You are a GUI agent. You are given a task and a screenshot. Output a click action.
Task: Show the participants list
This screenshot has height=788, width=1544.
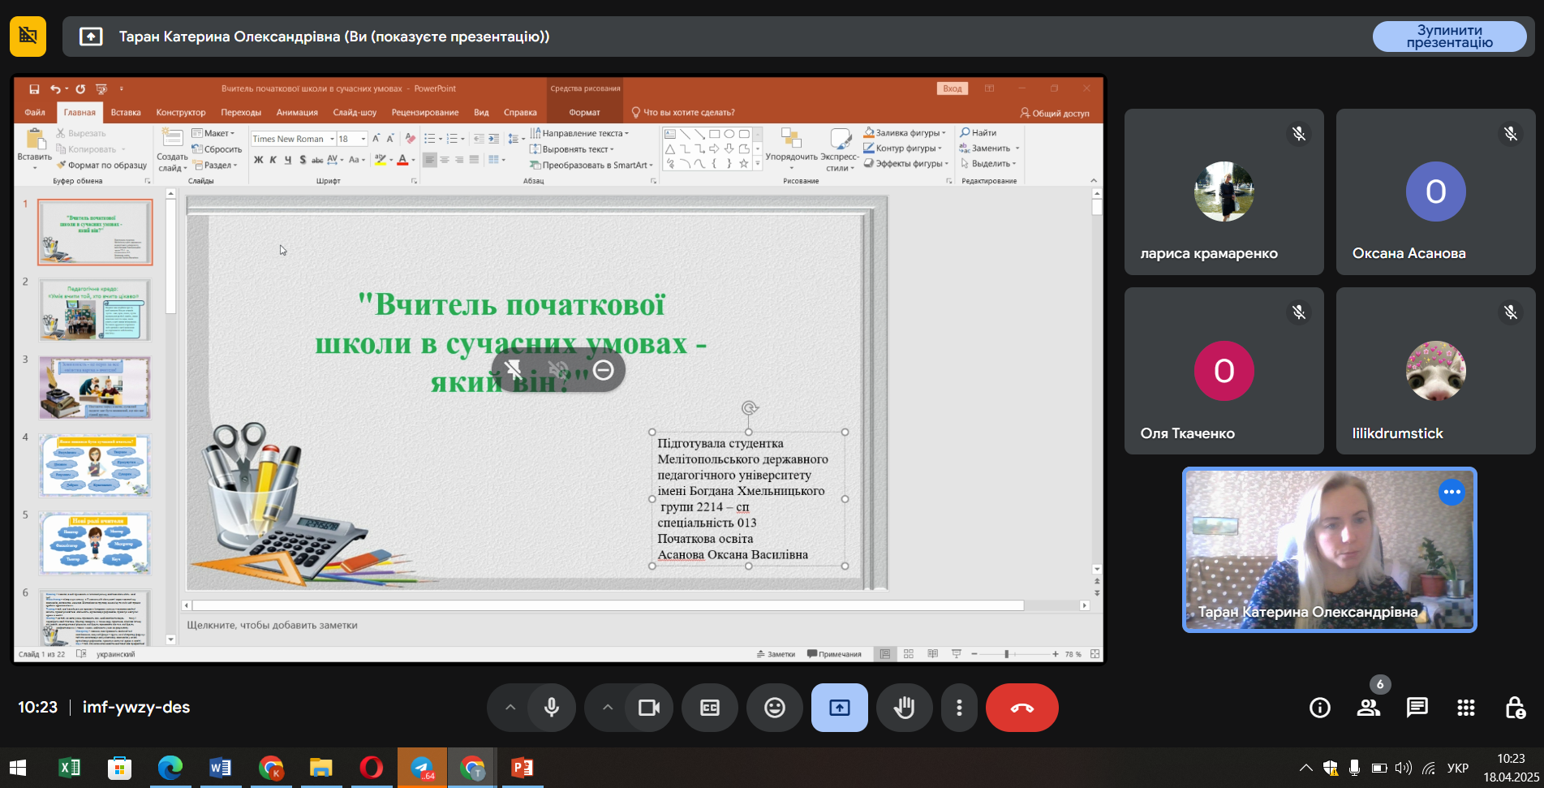point(1369,708)
